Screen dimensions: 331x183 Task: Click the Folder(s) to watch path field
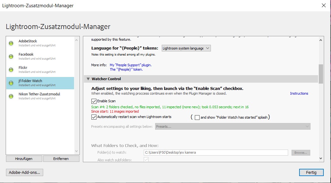pyautogui.click(x=215, y=153)
